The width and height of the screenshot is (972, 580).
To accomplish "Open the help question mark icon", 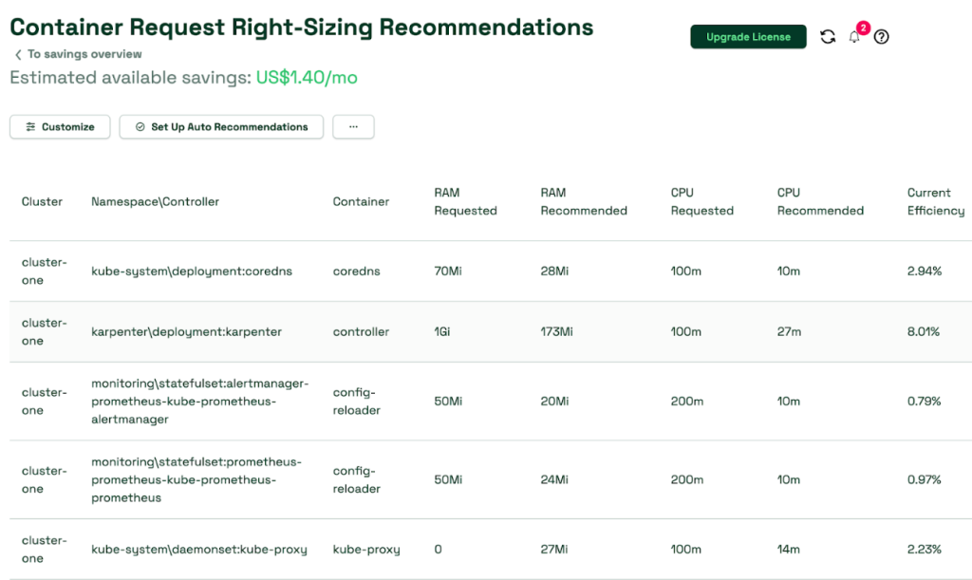I will coord(882,37).
